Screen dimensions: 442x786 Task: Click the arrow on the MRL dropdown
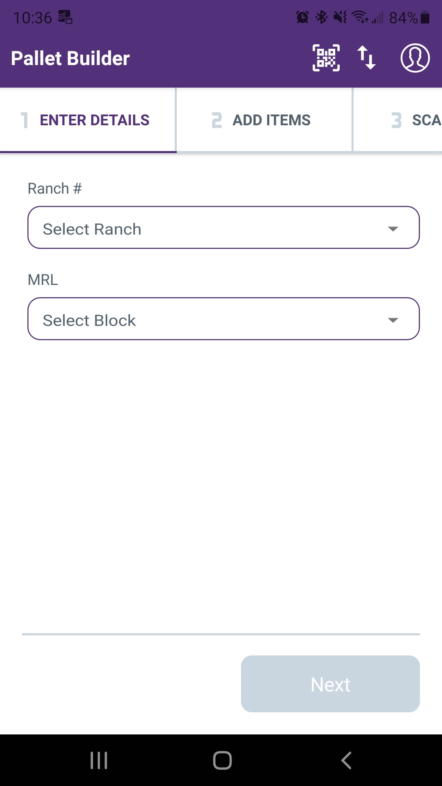coord(393,320)
